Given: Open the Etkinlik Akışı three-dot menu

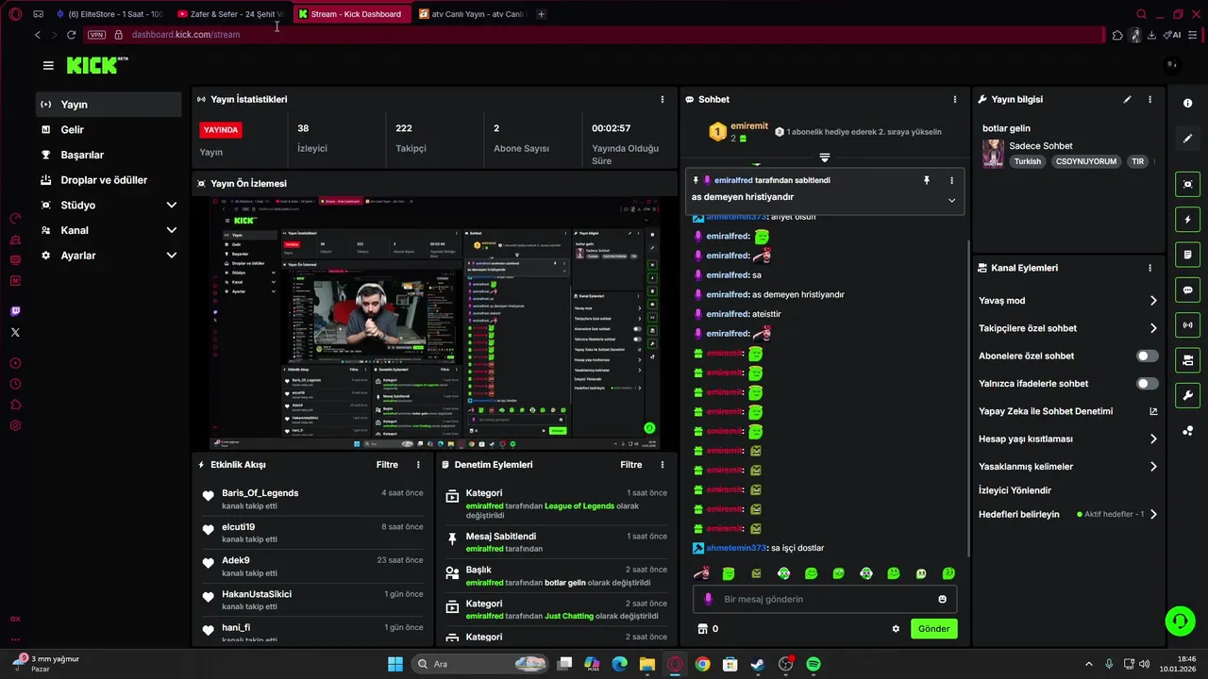Looking at the screenshot, I should click(418, 465).
